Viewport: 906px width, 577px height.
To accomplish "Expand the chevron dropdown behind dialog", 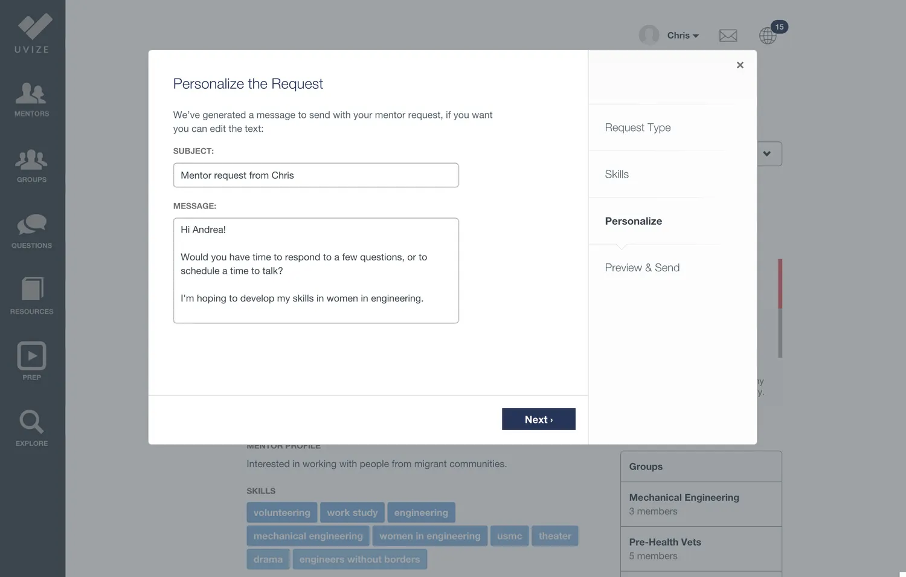I will point(767,154).
